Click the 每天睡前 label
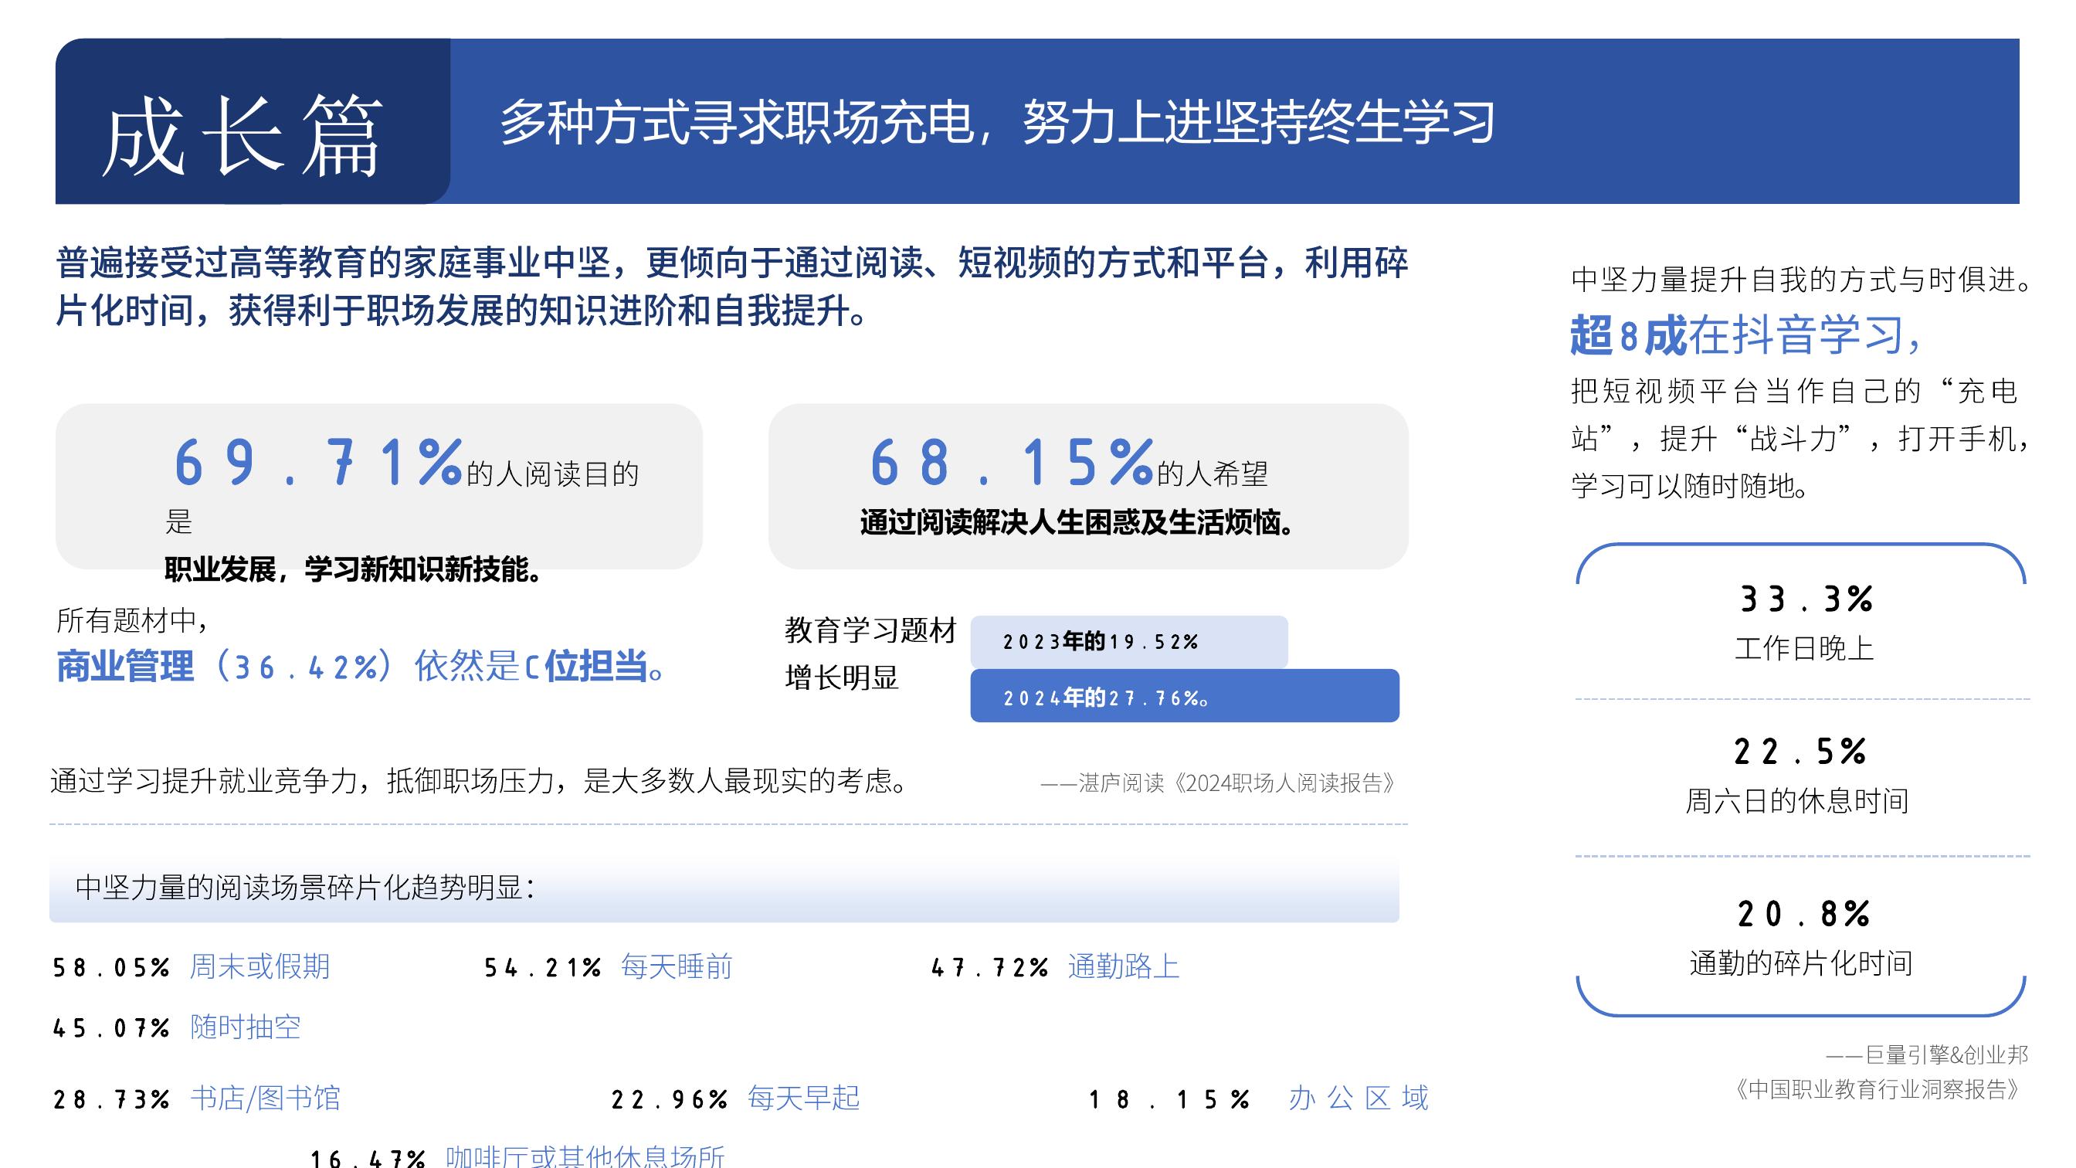 point(676,966)
